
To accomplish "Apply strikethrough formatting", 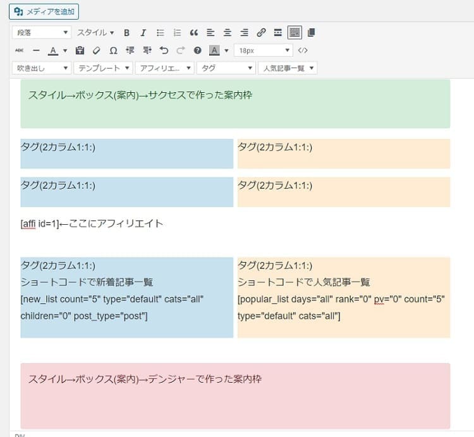I will coord(20,51).
